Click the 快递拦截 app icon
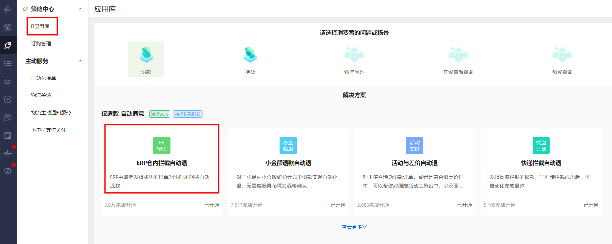612x244 pixels. coord(541,145)
